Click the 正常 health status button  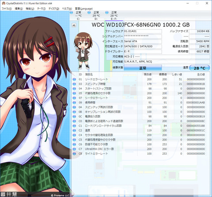pyautogui.click(x=143, y=68)
